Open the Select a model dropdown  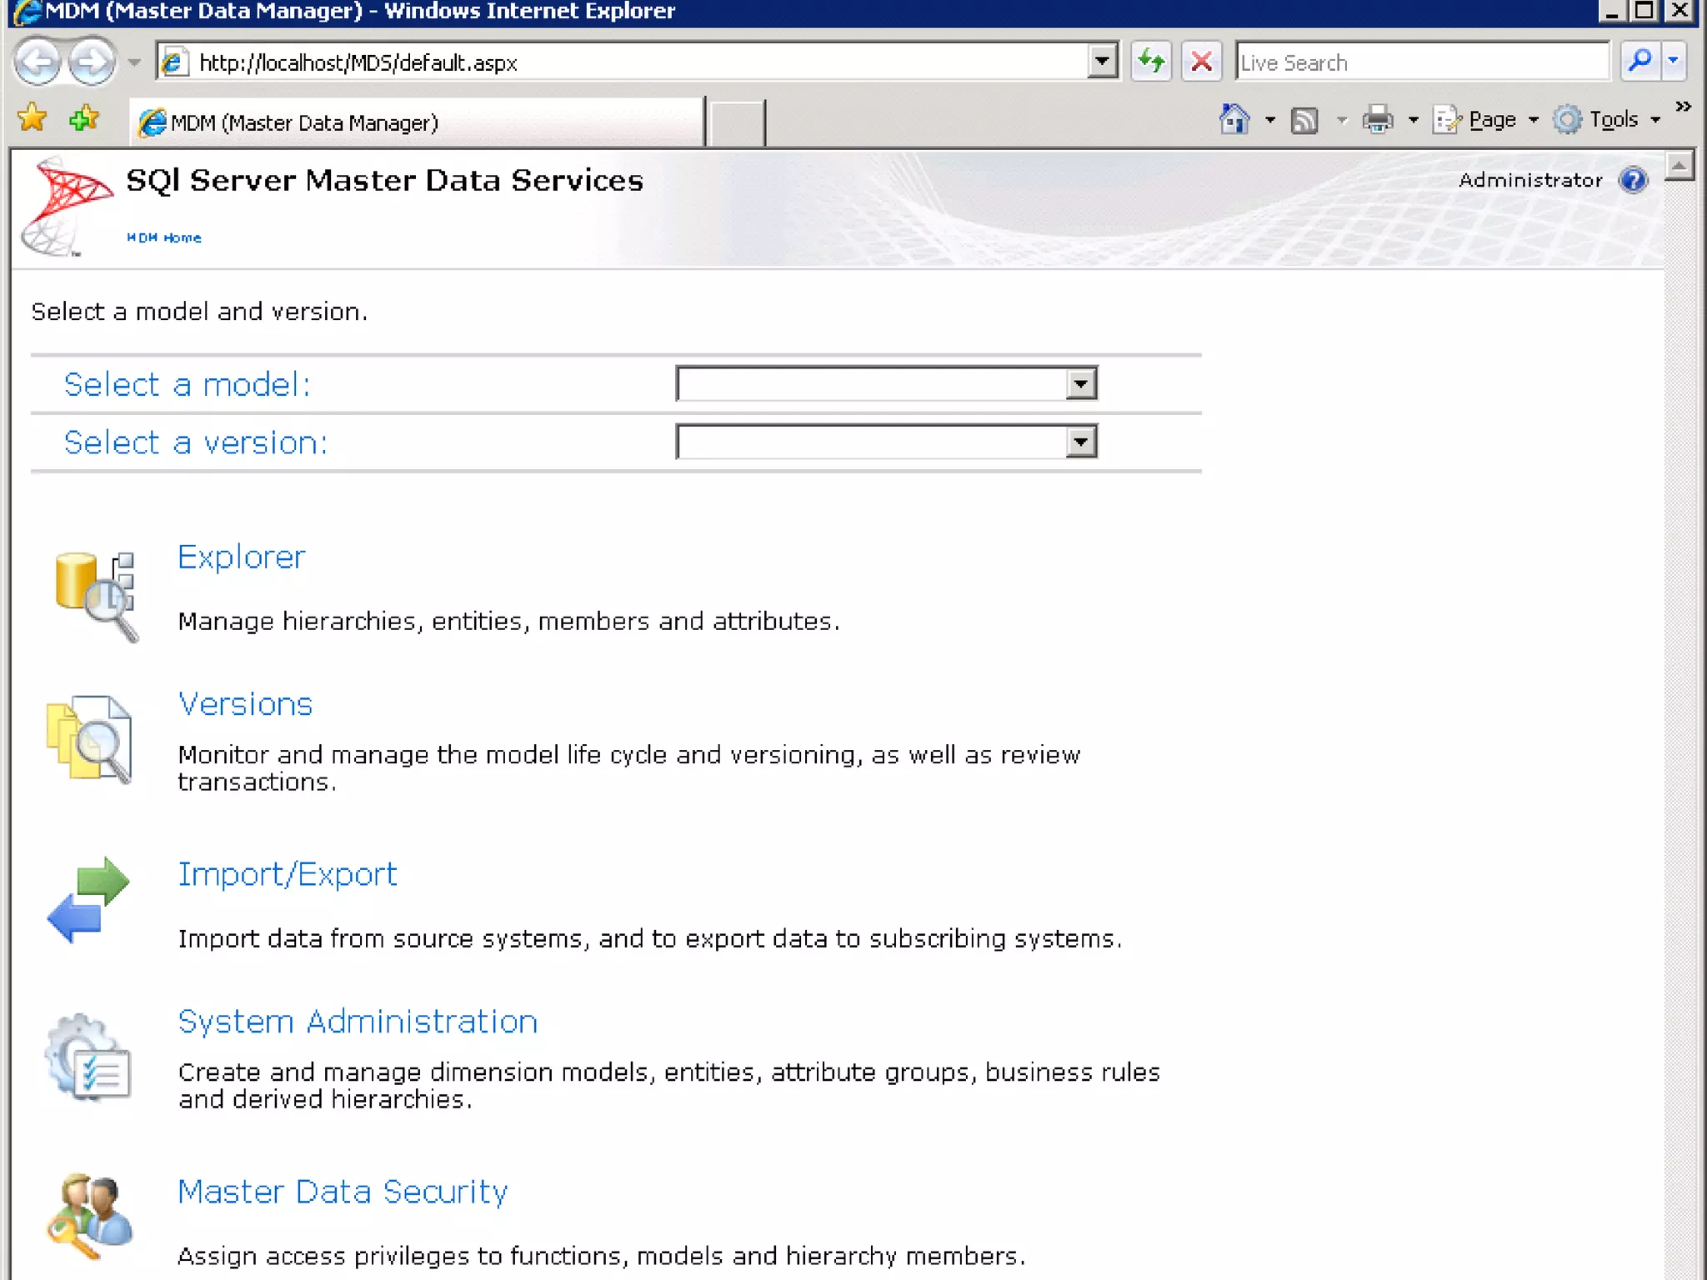click(x=887, y=383)
